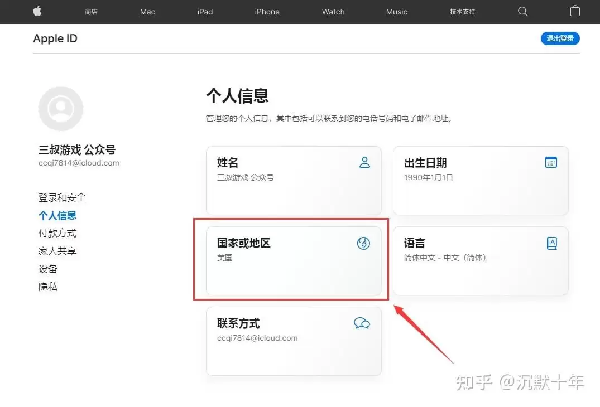
Task: Open the 技术支持 page from the navbar
Action: coord(462,11)
